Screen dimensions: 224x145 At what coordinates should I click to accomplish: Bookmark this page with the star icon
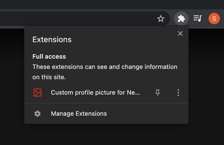(x=161, y=19)
